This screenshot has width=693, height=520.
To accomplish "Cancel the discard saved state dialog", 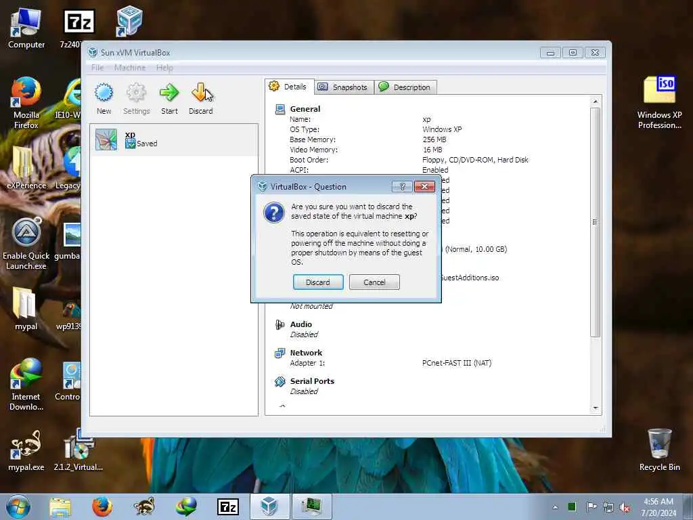I will 374,282.
